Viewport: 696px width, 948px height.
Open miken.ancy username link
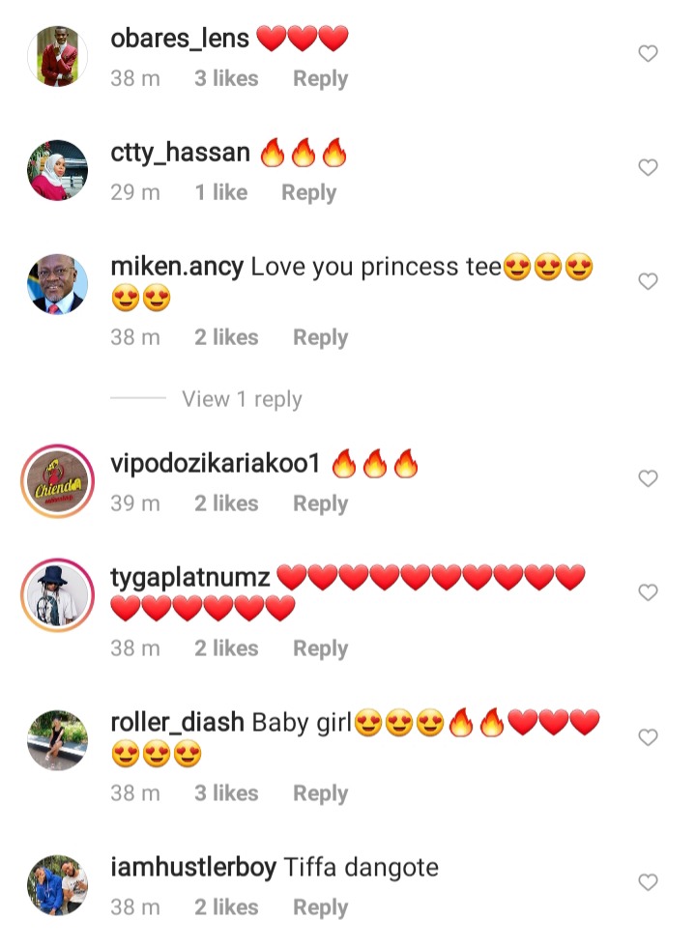[x=177, y=267]
